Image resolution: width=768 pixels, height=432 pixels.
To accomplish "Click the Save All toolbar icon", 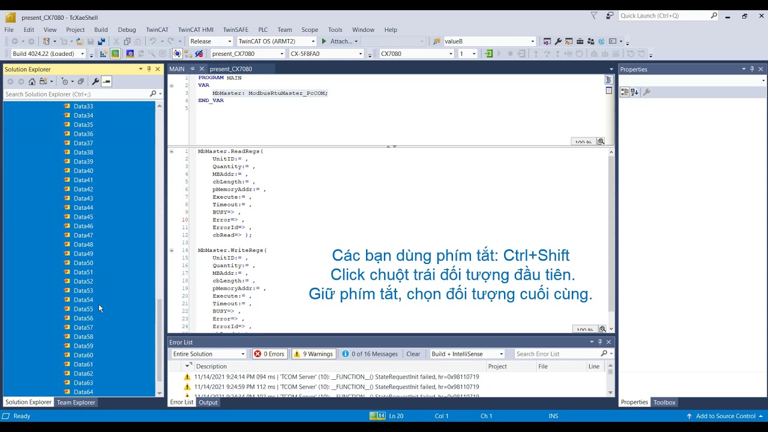I will [x=102, y=41].
